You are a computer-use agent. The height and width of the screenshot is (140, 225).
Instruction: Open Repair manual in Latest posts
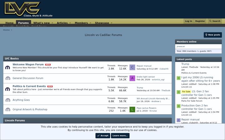[190, 119]
